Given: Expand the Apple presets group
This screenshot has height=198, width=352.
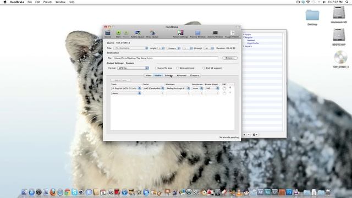Looking at the screenshot, I should [244, 35].
